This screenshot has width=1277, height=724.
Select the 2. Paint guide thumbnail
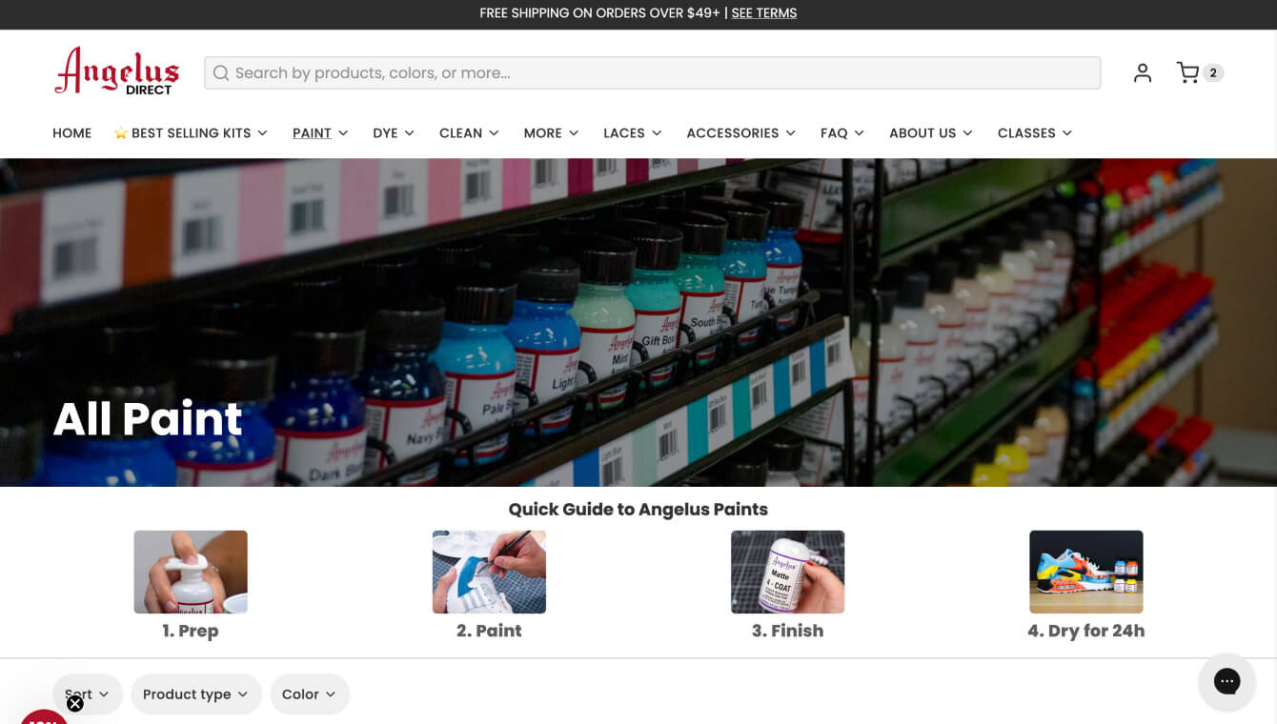(489, 572)
